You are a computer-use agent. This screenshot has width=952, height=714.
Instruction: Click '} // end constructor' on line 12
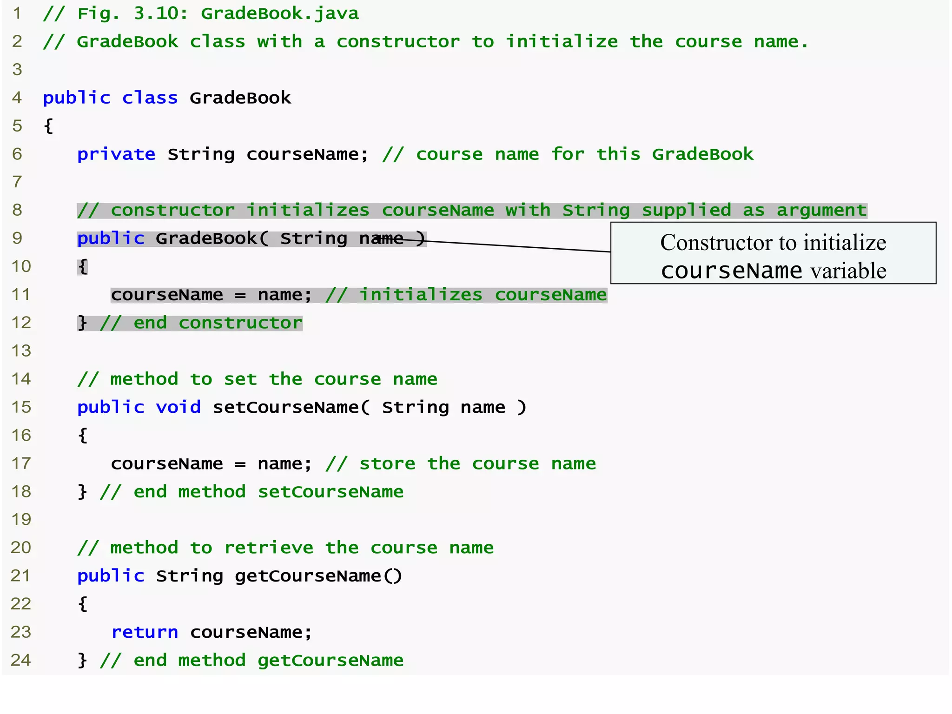[x=190, y=323]
